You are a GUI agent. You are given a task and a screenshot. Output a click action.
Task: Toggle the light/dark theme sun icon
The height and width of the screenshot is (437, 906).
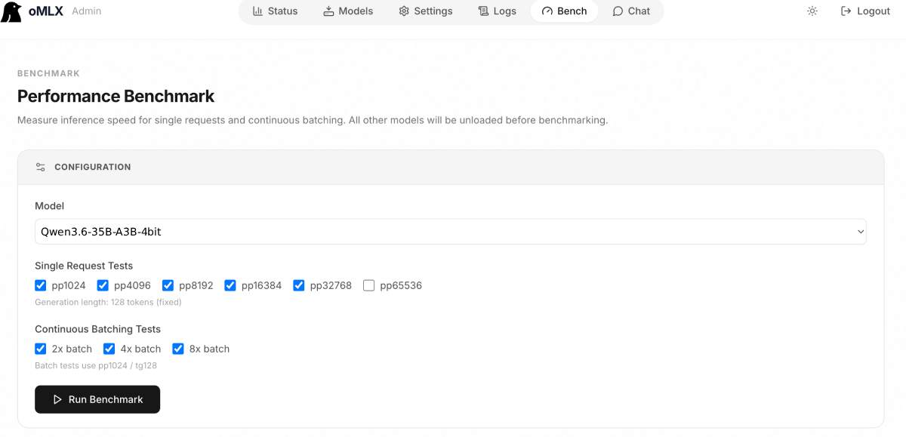click(812, 11)
